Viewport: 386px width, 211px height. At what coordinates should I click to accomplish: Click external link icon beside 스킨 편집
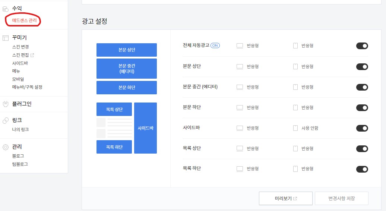(32, 55)
